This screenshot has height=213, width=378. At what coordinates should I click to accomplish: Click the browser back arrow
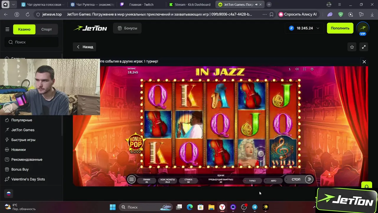point(6,14)
